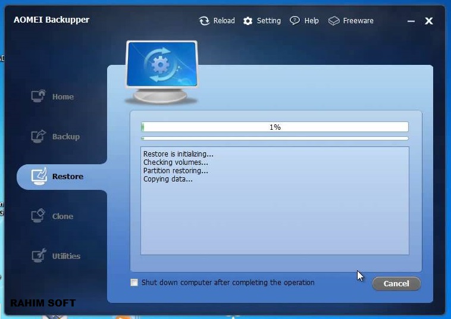Select the Home monitor icon in sidebar
This screenshot has width=451, height=319.
[x=38, y=96]
